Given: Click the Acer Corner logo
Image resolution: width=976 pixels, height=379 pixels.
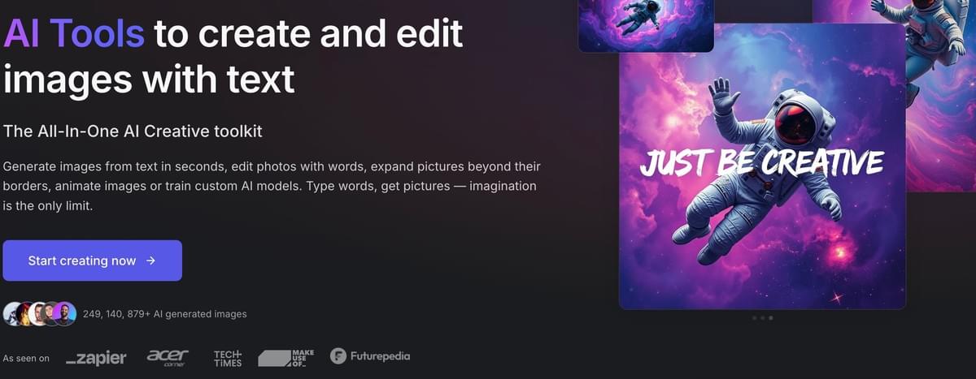Looking at the screenshot, I should (168, 357).
